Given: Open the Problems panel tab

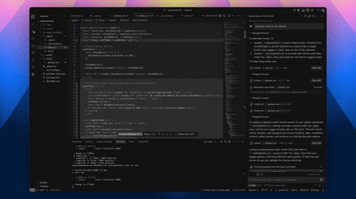Looking at the screenshot, I should pos(77,142).
